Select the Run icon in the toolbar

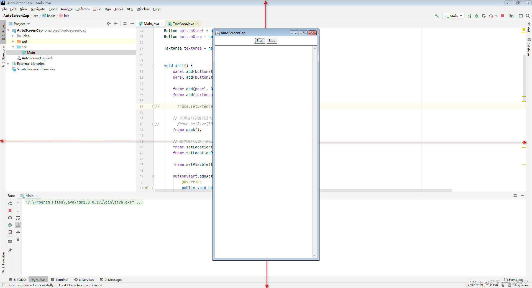point(469,16)
